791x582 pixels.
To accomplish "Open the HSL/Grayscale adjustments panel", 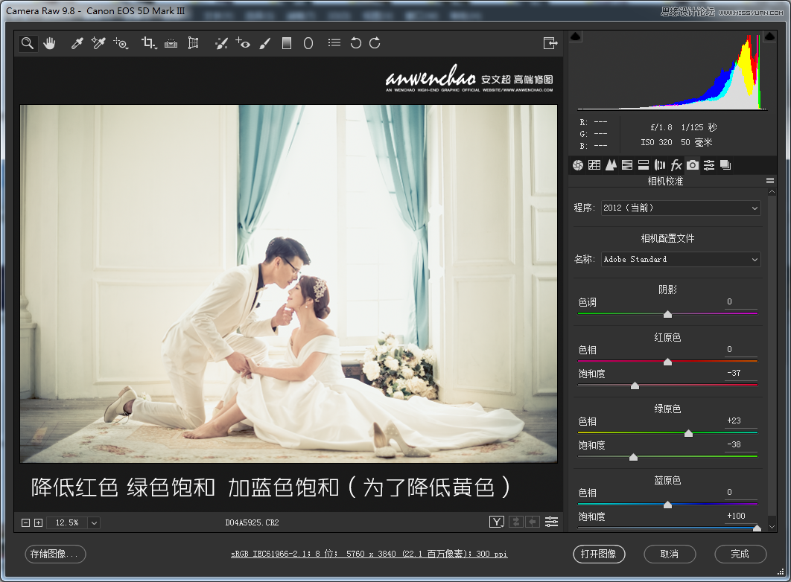I will pos(627,164).
